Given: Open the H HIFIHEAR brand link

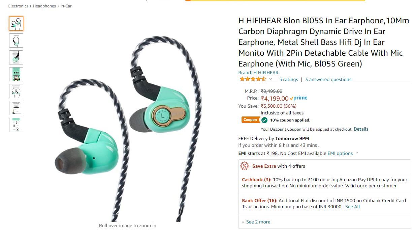Looking at the screenshot, I should (x=266, y=73).
